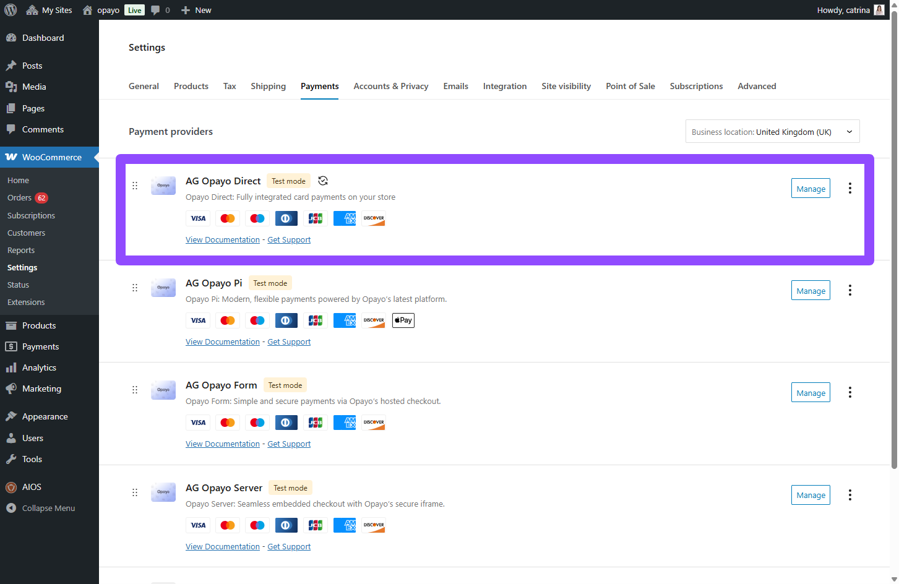899x584 pixels.
Task: Open the Accounts & Privacy tab
Action: tap(390, 86)
